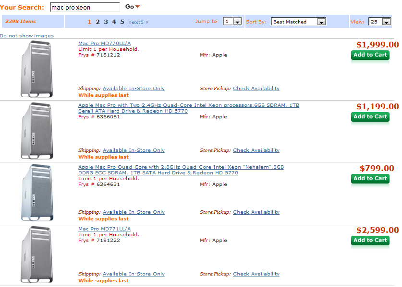Viewport: 402px width, 287px height.
Task: Add the $1,999.00 Mac Pro to cart
Action: (370, 55)
